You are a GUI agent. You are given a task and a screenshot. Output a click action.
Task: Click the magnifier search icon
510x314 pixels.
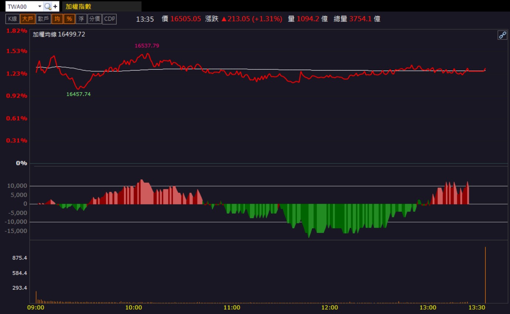click(x=47, y=6)
